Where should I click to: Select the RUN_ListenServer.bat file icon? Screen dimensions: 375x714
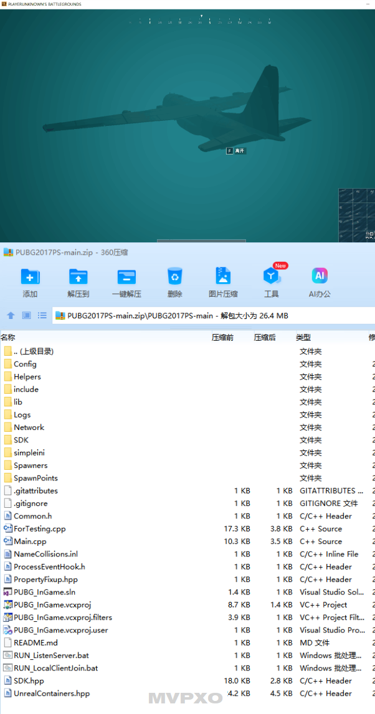7,655
